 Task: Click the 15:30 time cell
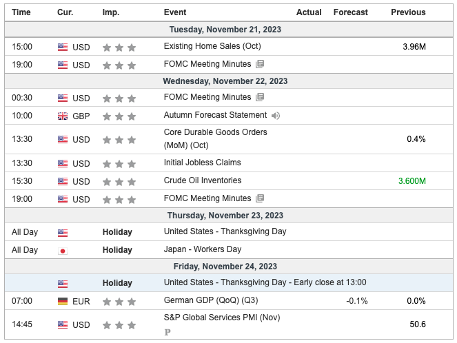[x=22, y=181]
